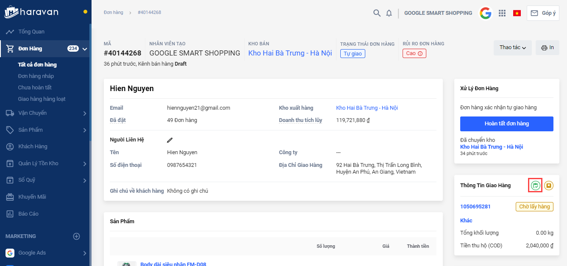This screenshot has height=266, width=567.
Task: Expand the Vận Chuyển sidebar menu
Action: 84,114
